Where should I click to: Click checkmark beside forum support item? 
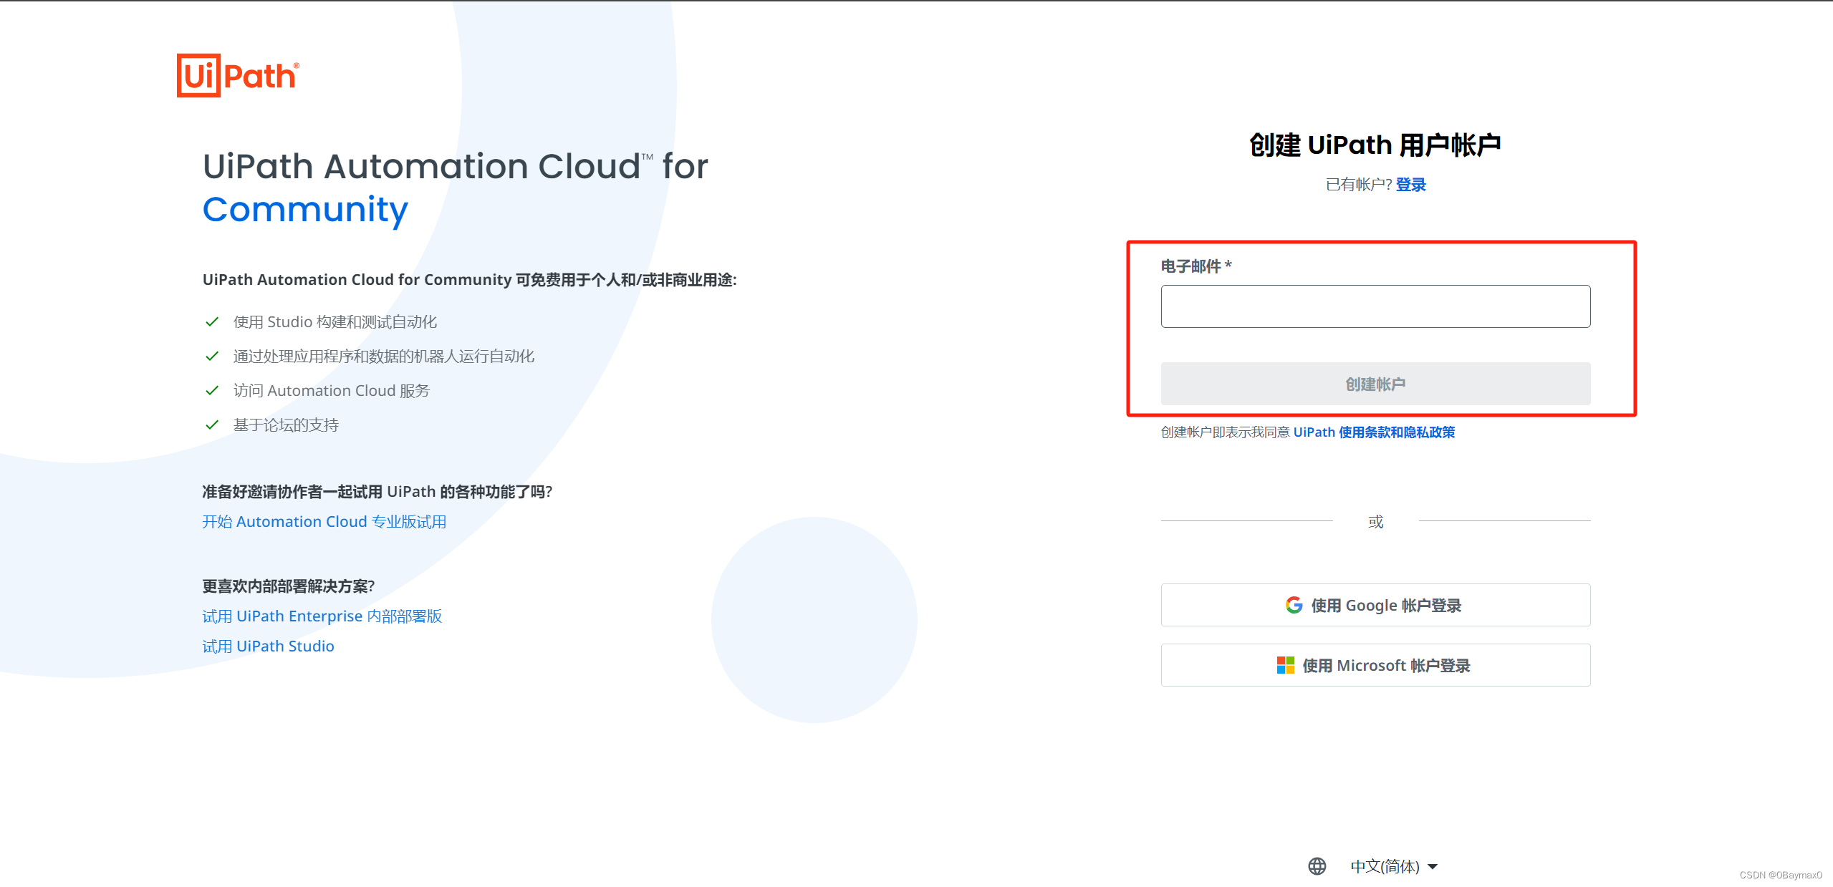[x=212, y=425]
